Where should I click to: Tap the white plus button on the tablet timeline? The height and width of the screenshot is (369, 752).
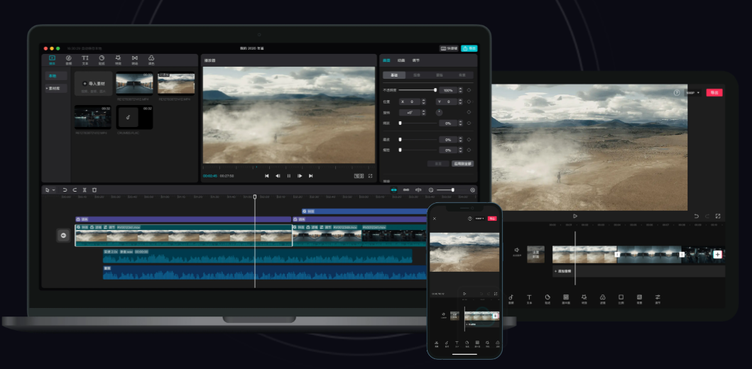[x=717, y=254]
